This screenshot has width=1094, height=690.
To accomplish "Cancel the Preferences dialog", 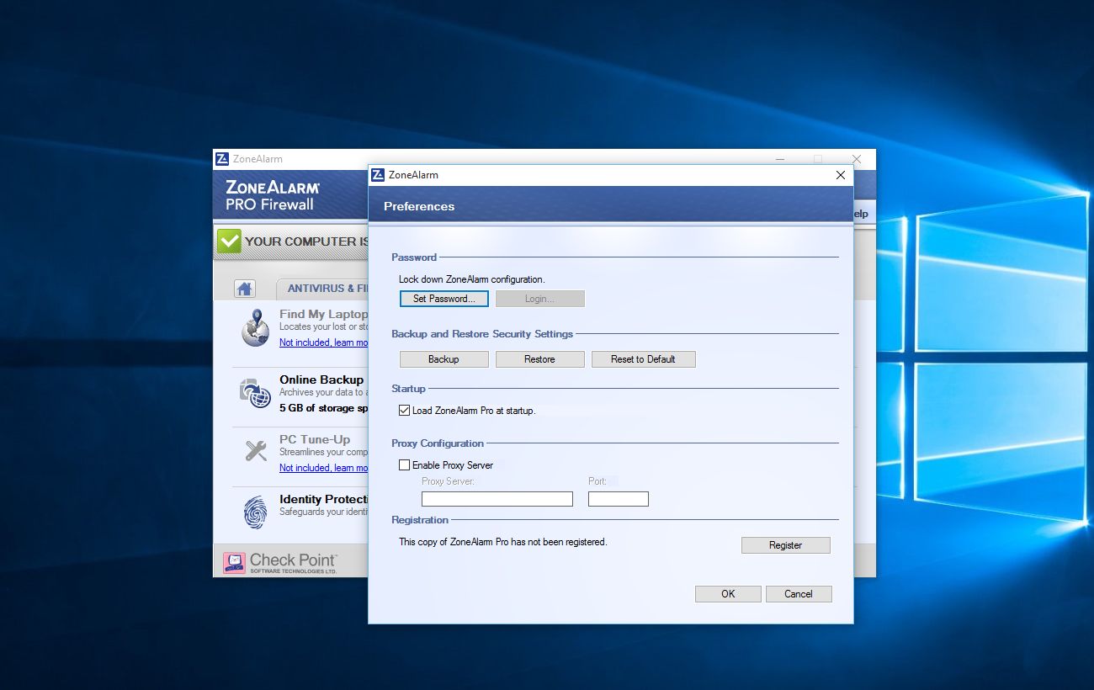I will tap(799, 594).
